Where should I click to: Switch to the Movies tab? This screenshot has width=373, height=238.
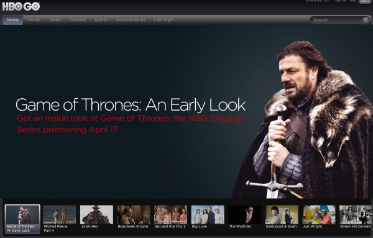[x=34, y=20]
